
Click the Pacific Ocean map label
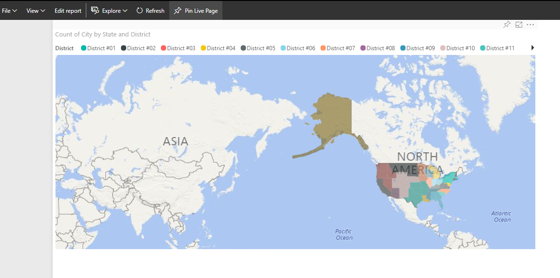344,234
